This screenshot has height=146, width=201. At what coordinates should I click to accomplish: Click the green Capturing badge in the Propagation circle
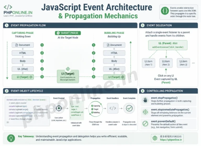pyautogui.click(x=92, y=106)
